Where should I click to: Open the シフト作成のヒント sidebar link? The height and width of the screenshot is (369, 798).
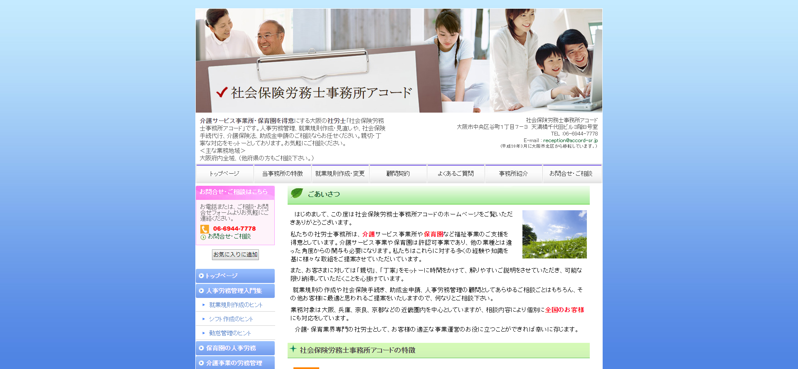coord(231,319)
